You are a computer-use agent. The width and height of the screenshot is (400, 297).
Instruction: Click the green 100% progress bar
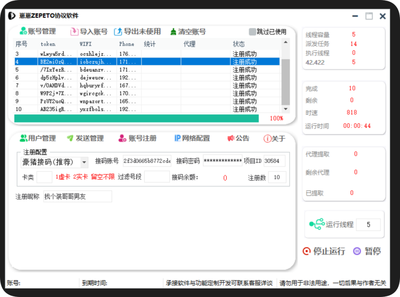point(137,118)
